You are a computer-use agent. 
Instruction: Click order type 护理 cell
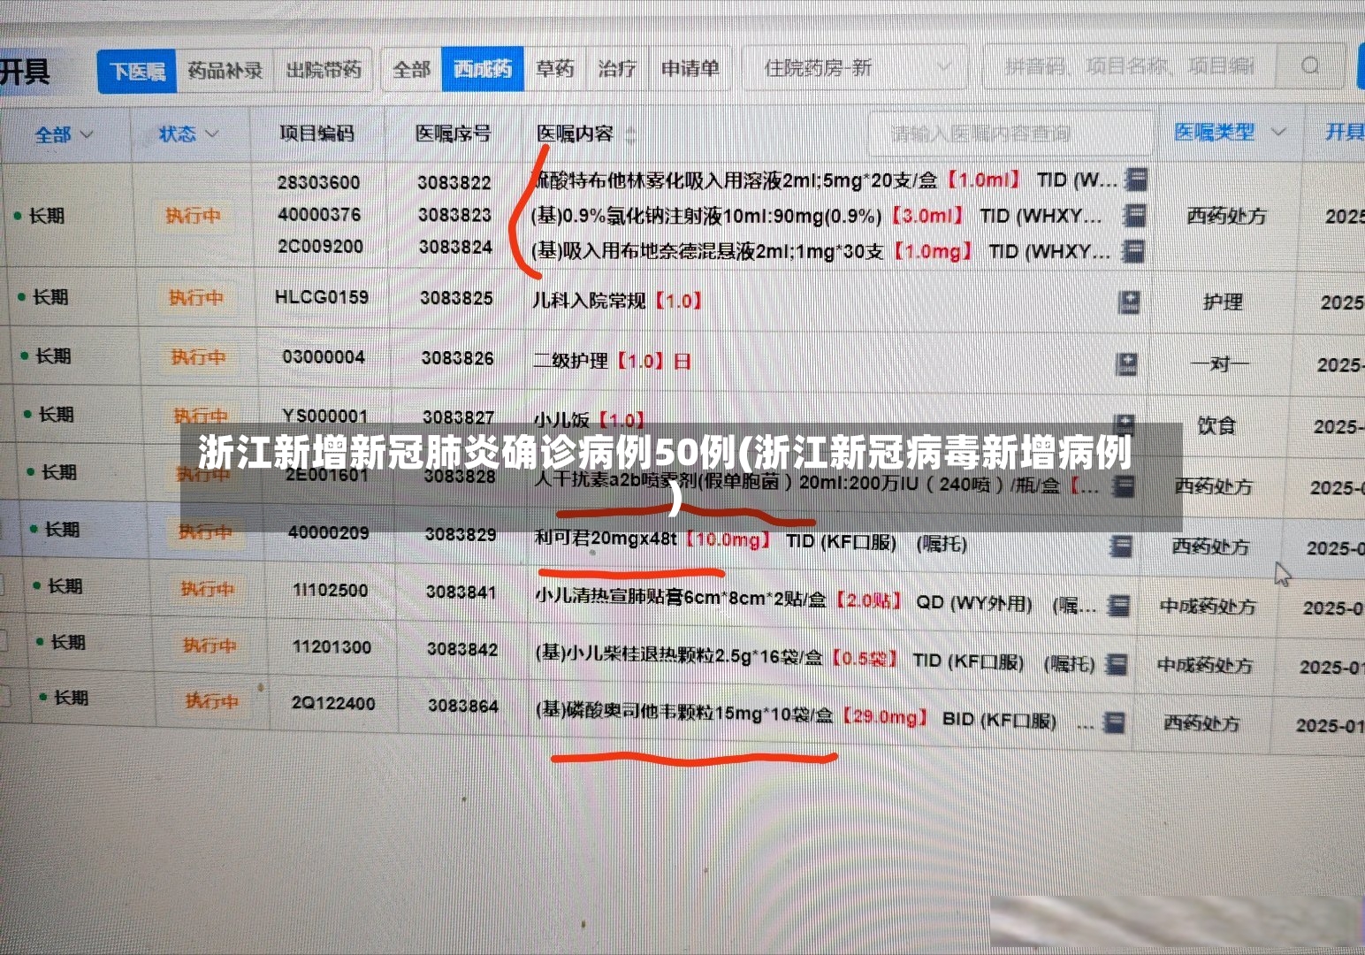click(x=1223, y=302)
